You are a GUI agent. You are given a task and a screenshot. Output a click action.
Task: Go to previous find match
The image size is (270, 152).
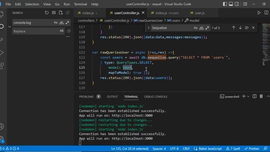coord(233,28)
